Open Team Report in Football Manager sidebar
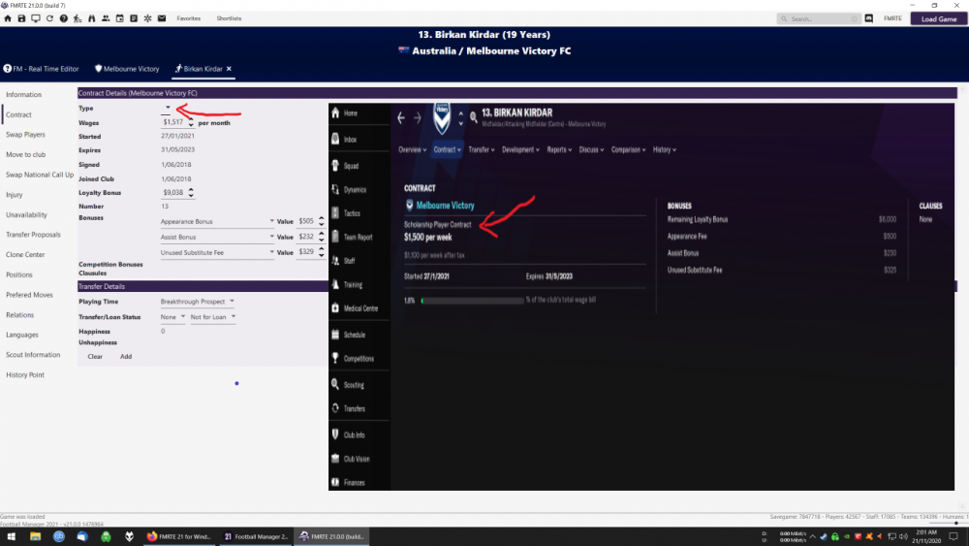 coord(359,237)
